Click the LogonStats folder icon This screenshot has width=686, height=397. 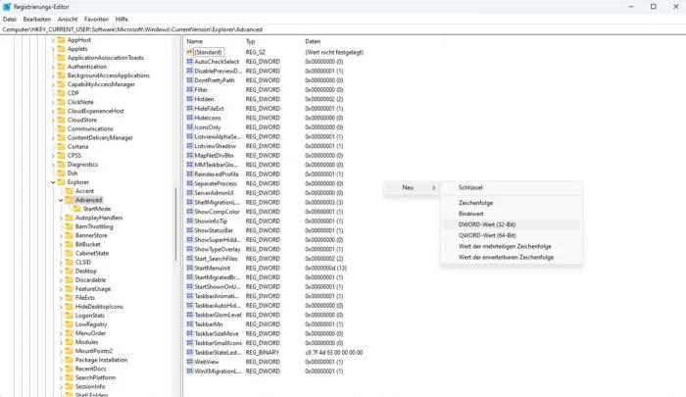tap(70, 315)
